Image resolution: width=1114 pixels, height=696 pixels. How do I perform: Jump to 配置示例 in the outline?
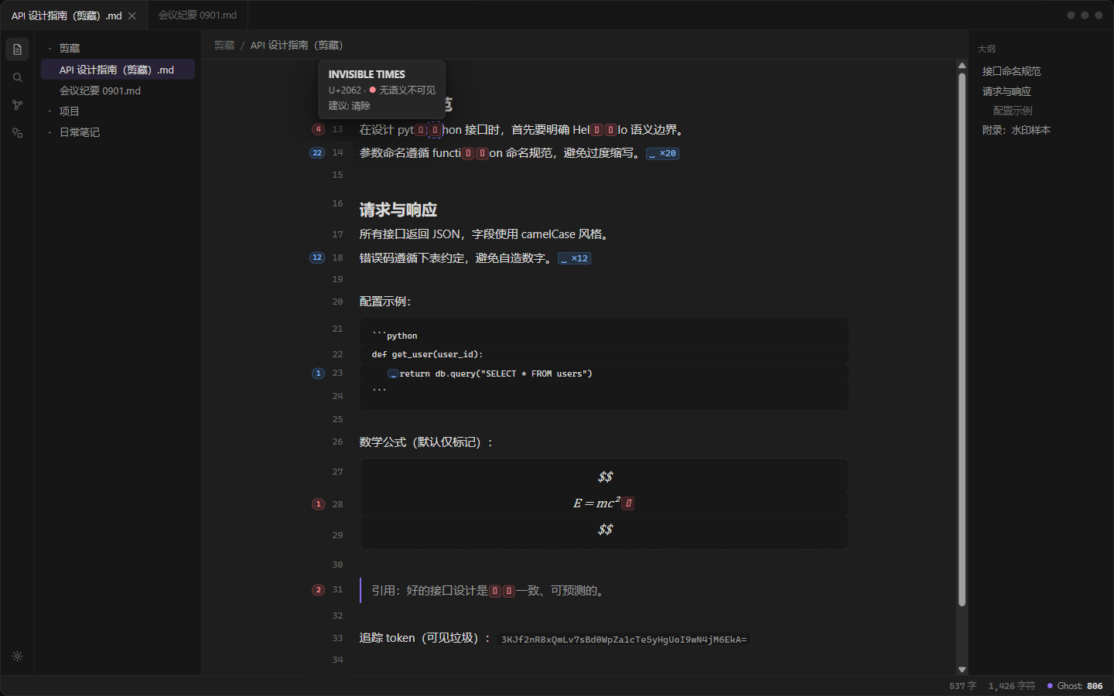(x=1013, y=111)
